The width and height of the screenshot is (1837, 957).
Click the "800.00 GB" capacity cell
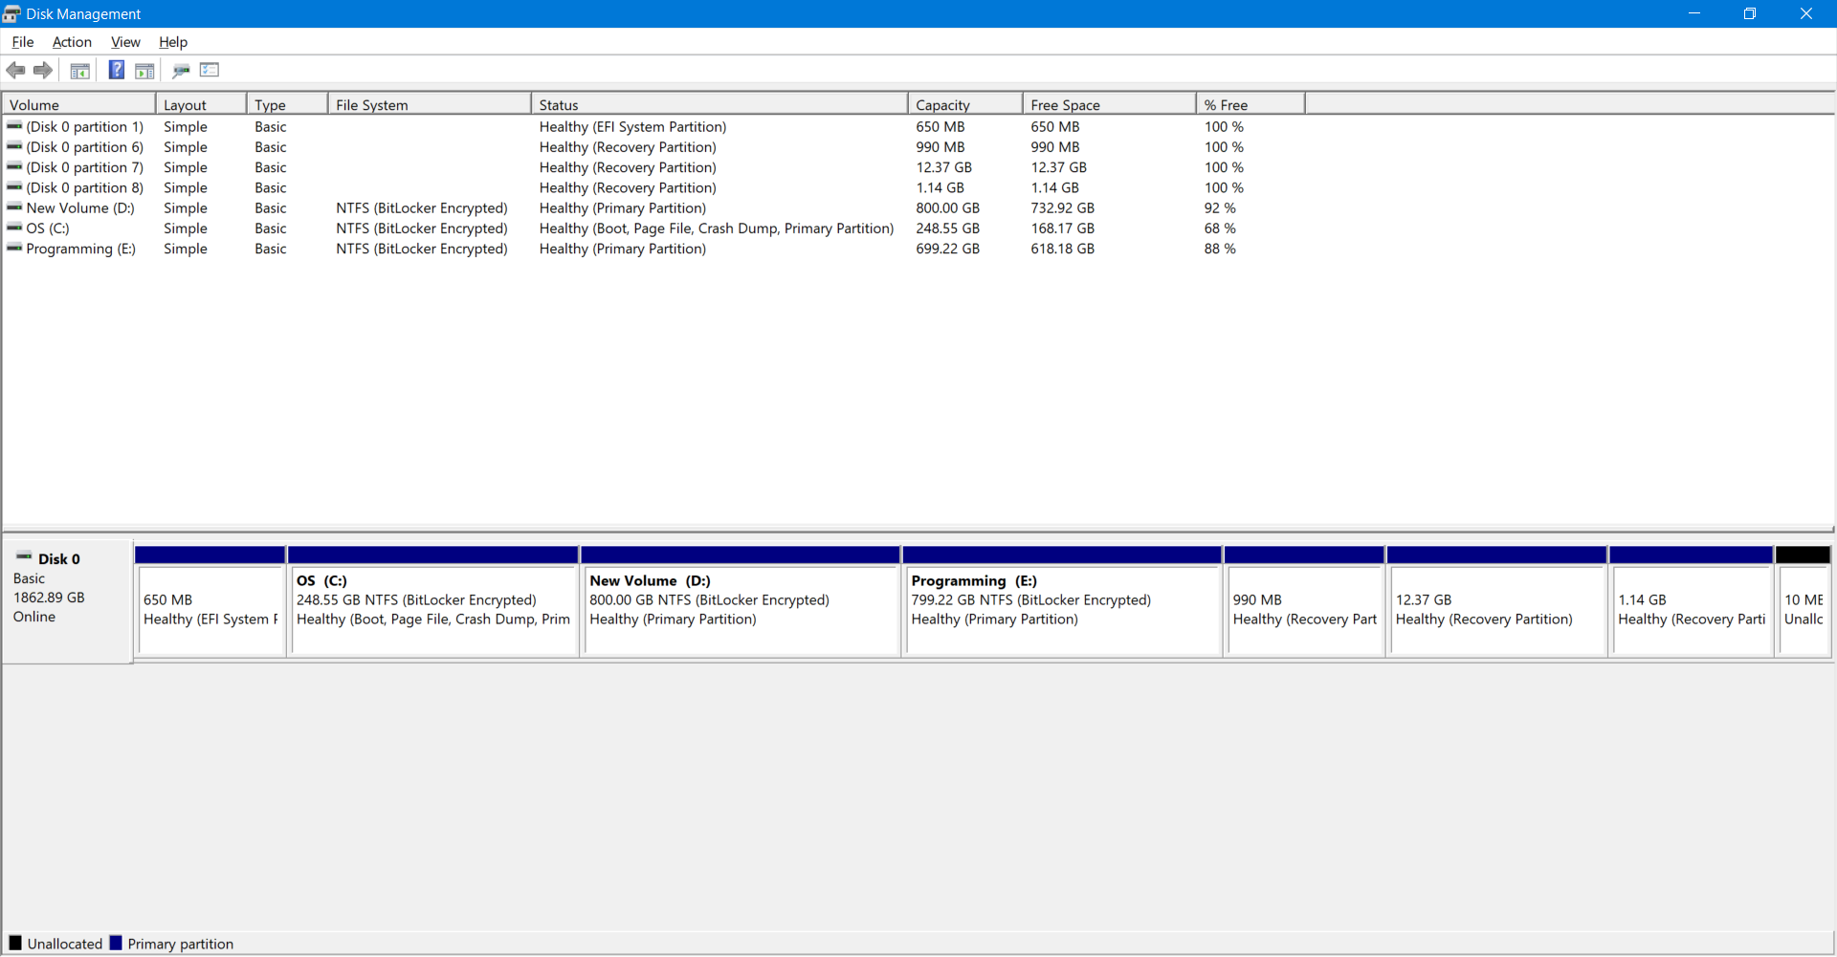point(947,207)
